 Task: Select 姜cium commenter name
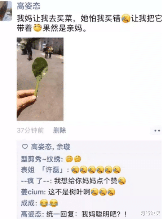pyautogui.click(x=32, y=192)
